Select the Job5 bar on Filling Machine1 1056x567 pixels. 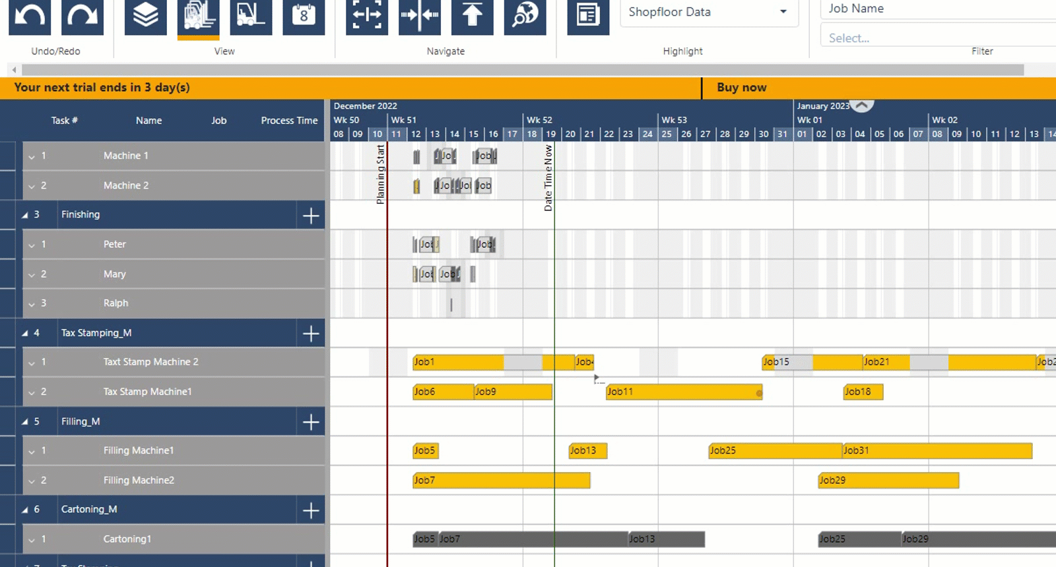click(426, 450)
